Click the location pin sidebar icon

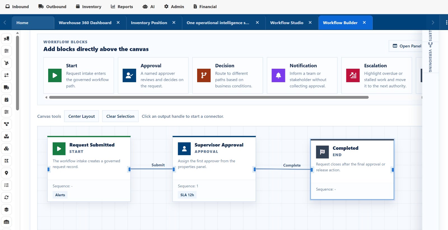pyautogui.click(x=6, y=173)
